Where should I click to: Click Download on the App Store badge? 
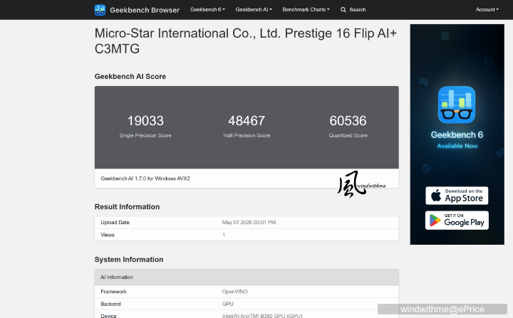[457, 196]
